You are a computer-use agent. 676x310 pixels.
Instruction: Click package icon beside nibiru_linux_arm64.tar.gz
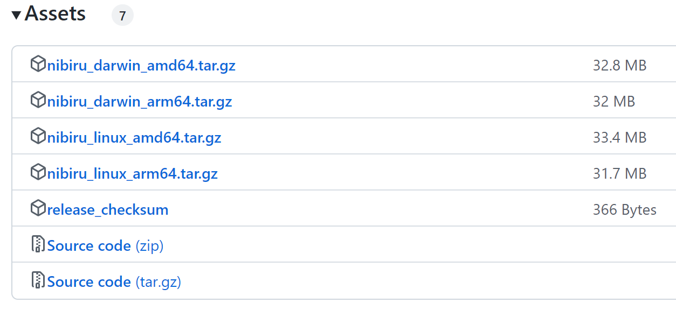click(x=38, y=172)
